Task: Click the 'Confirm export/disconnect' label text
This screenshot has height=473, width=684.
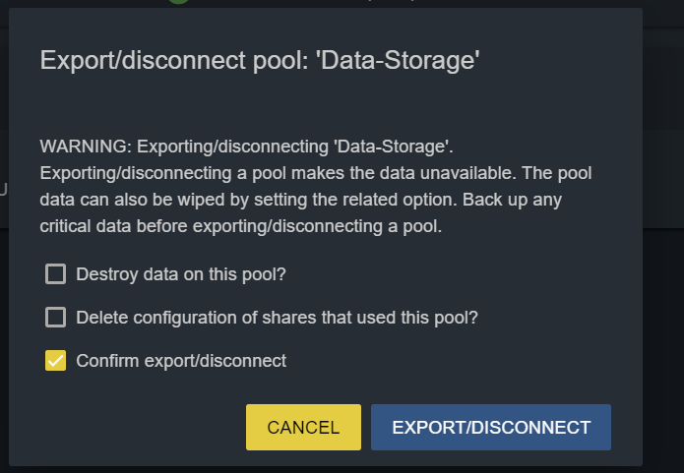Action: click(180, 361)
